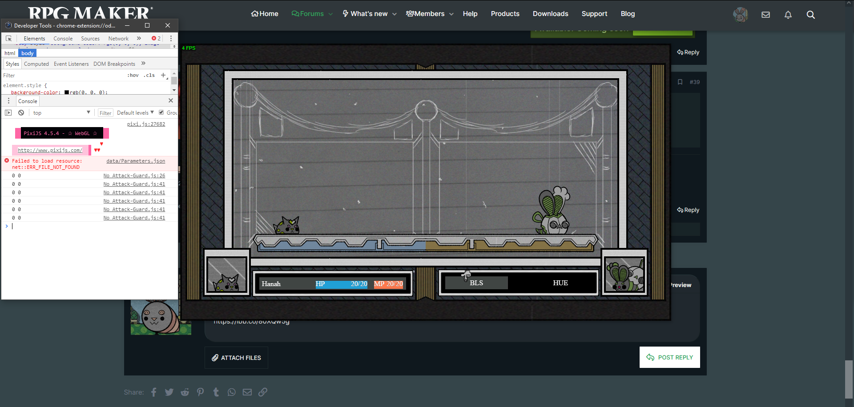The image size is (854, 407).
Task: Switch to DevTools Console tab
Action: [x=63, y=39]
